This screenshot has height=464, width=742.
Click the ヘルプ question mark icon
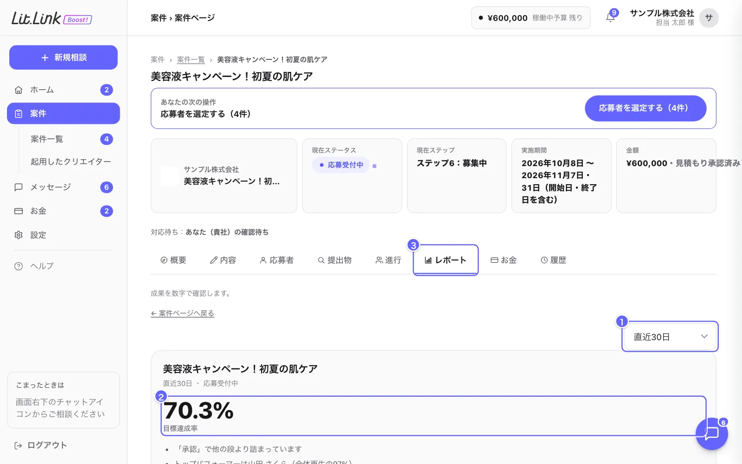(x=19, y=266)
